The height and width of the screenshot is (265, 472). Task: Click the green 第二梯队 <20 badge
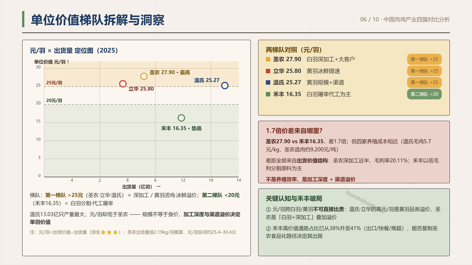click(x=424, y=94)
